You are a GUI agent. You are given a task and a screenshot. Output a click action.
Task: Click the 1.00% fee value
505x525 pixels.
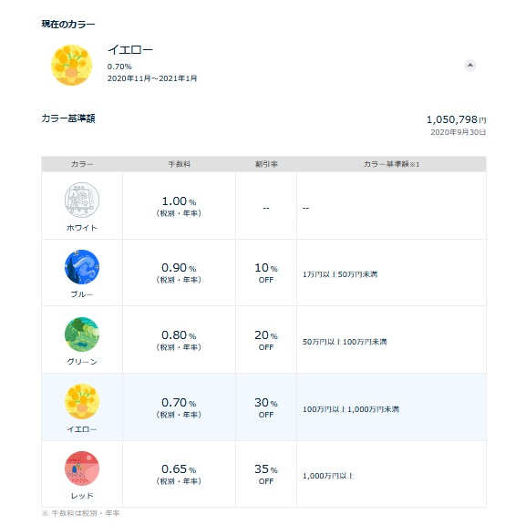tap(179, 201)
